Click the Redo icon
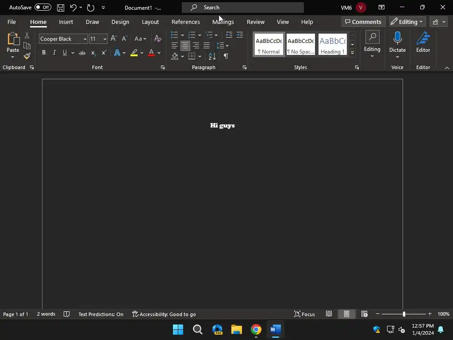Screen dimensions: 453x340 91,8
